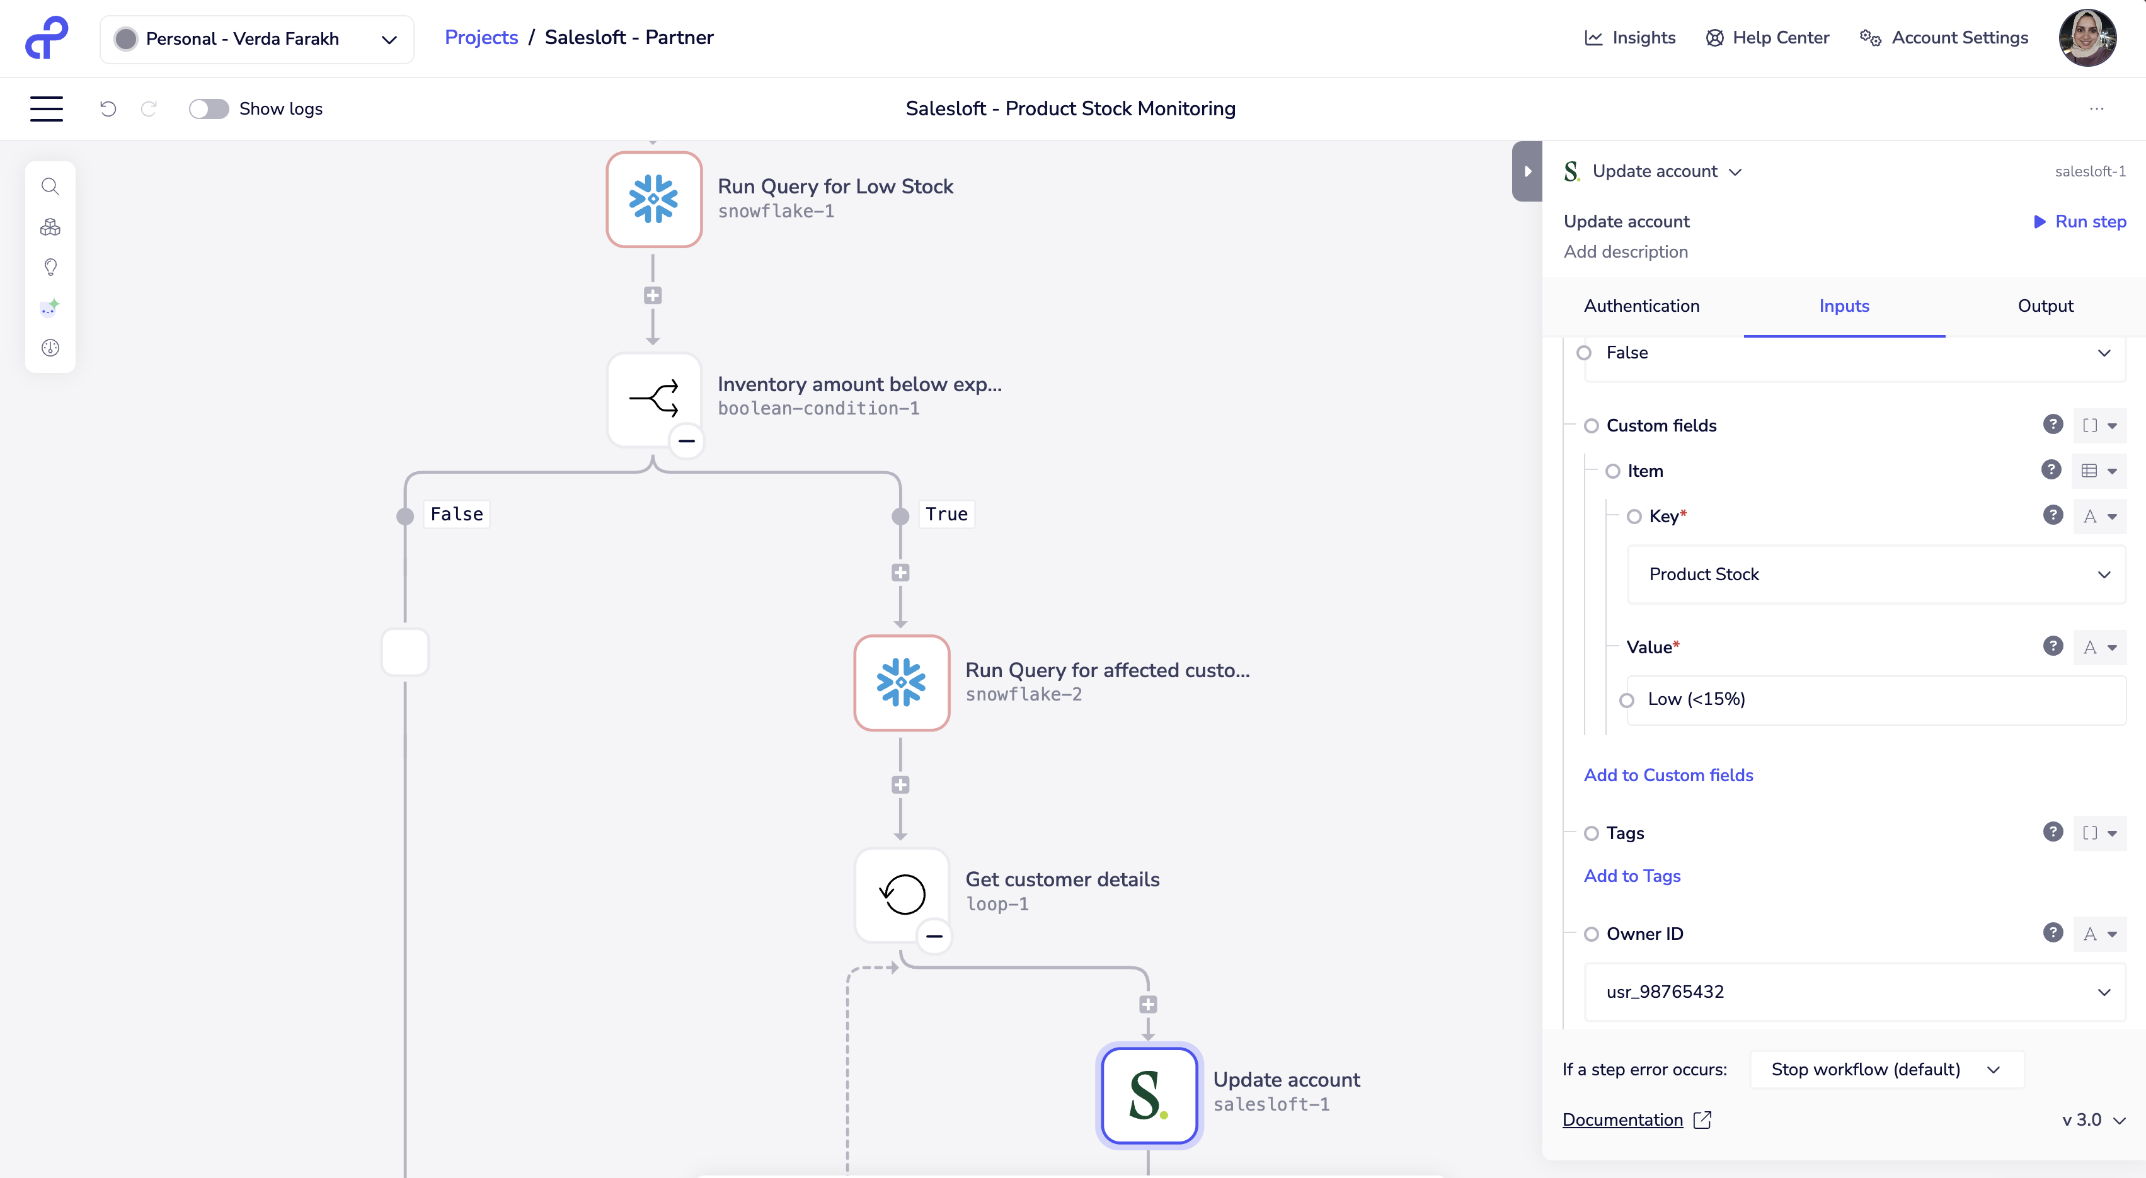Switch to the Authentication tab
This screenshot has height=1178, width=2146.
pos(1641,306)
